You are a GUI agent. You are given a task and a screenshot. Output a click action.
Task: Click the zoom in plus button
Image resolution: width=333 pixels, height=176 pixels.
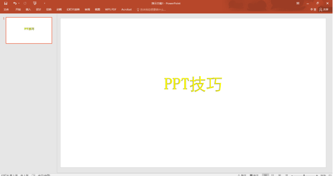pos(317,175)
